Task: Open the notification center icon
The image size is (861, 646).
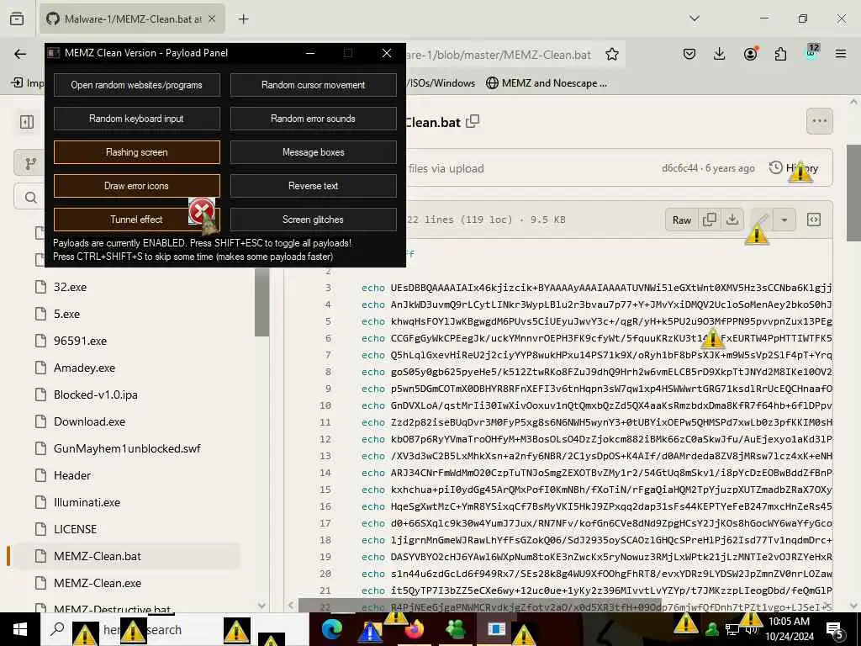Action: click(836, 629)
